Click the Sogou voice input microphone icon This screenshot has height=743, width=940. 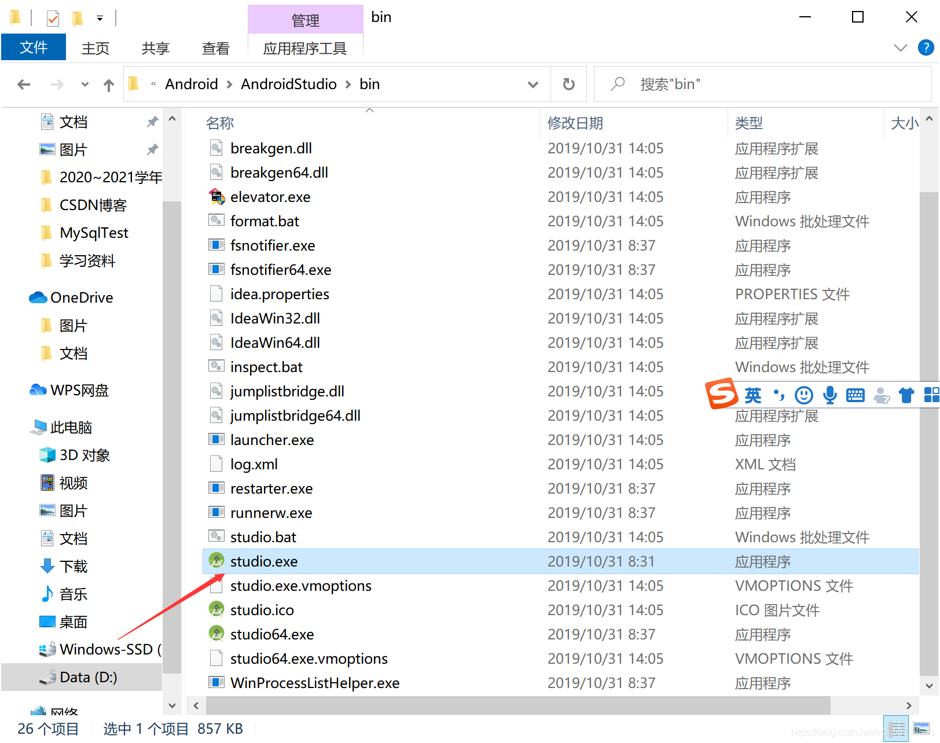[830, 395]
